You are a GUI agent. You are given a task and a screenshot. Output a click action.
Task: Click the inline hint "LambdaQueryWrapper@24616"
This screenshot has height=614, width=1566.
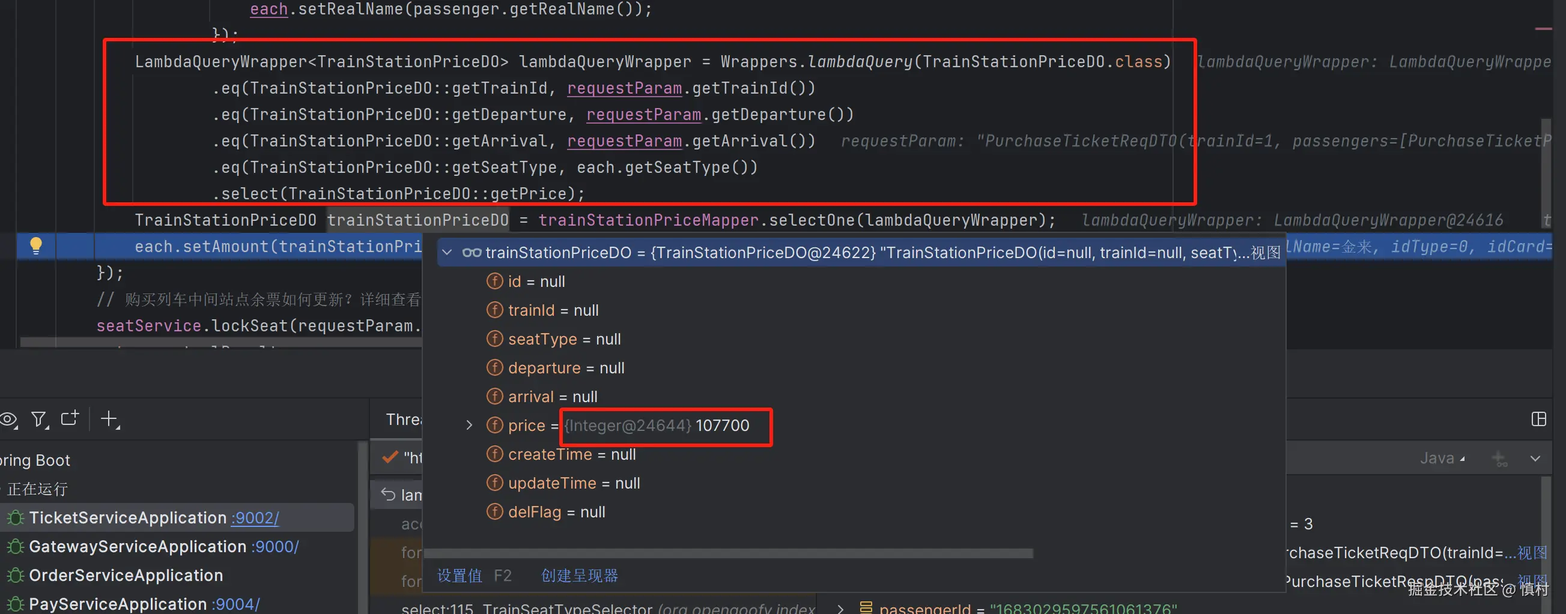[1388, 220]
